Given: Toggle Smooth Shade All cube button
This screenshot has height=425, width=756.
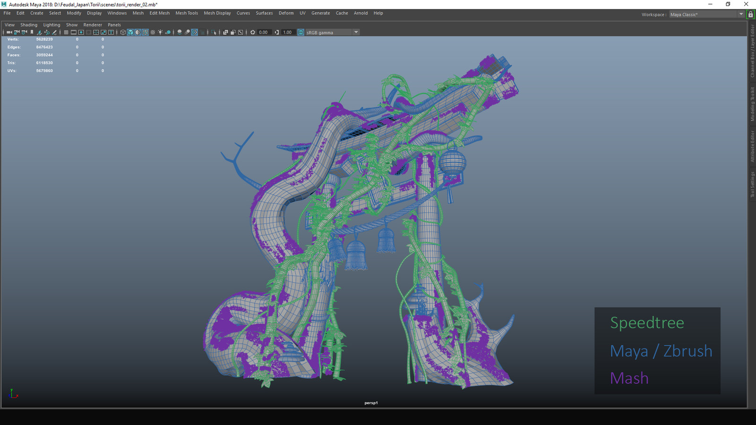Looking at the screenshot, I should click(130, 32).
